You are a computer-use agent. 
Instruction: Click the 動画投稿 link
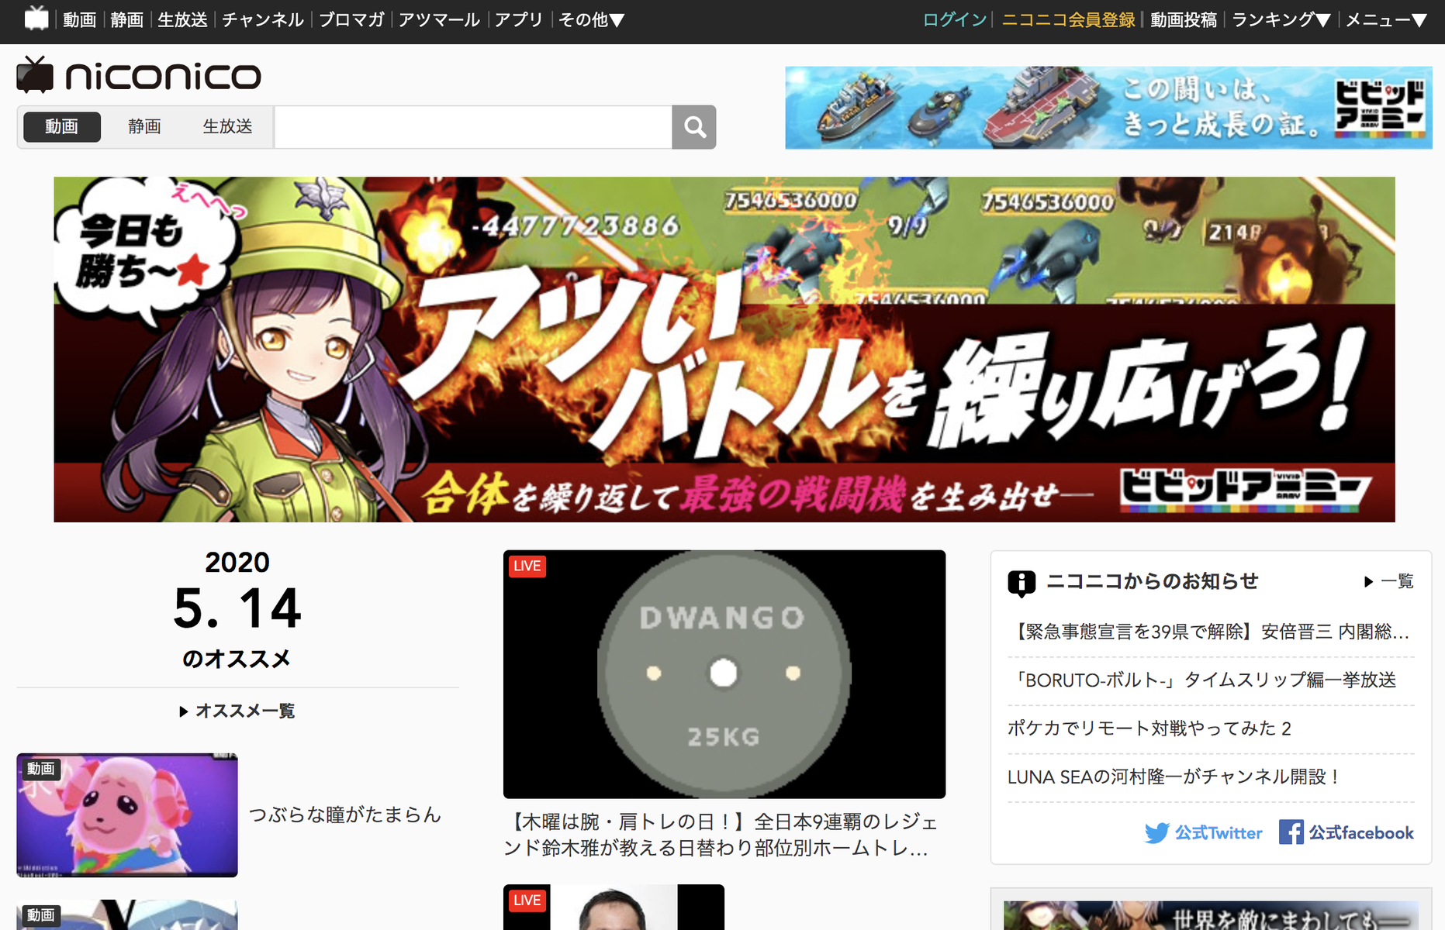[x=1184, y=19]
